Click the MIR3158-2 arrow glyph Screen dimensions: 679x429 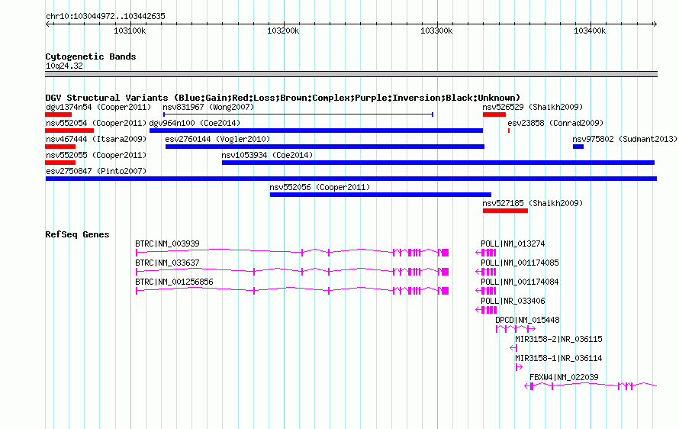[513, 347]
